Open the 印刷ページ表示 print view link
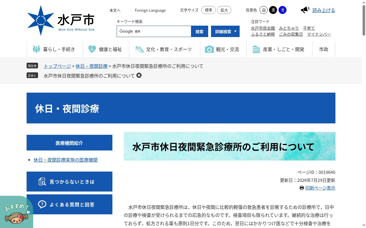This screenshot has height=228, width=366. pyautogui.click(x=320, y=188)
